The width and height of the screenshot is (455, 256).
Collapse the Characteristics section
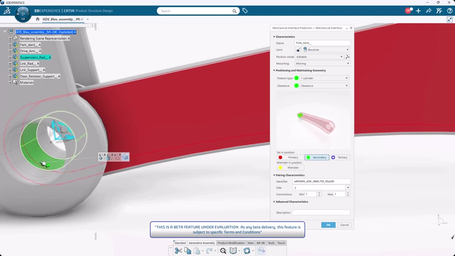click(274, 37)
